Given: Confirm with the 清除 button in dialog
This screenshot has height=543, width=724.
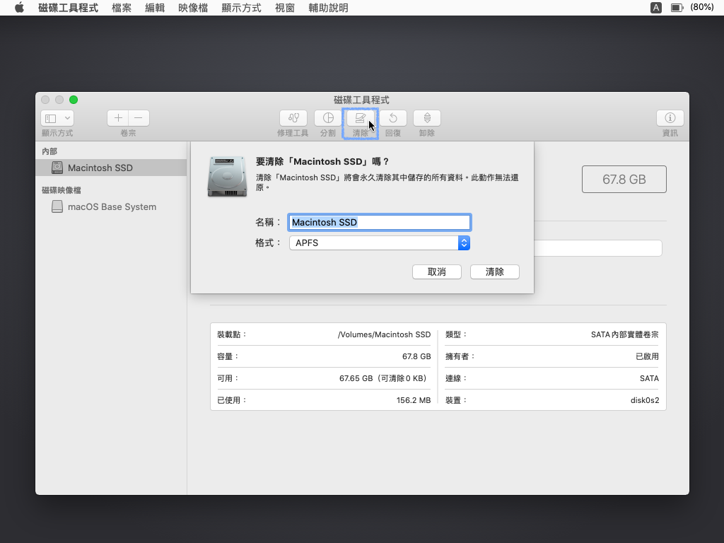Looking at the screenshot, I should tap(494, 272).
